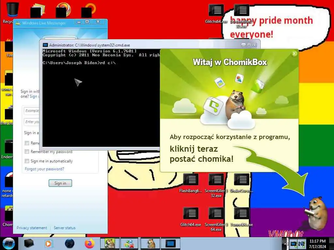Select the Tunnel64.exe desktop icon

tap(241, 217)
